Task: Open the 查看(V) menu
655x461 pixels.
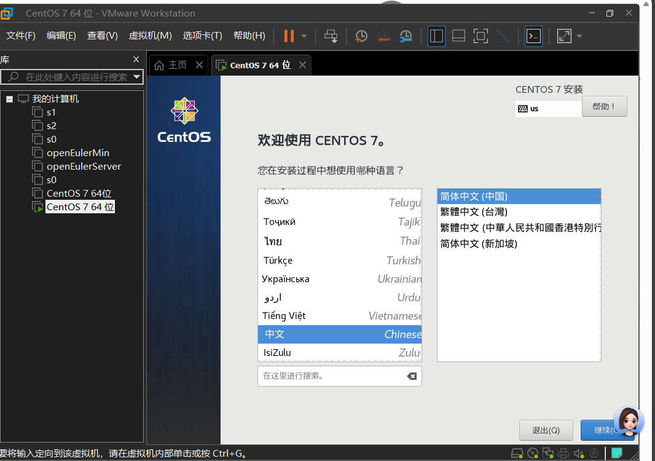Action: [x=103, y=36]
